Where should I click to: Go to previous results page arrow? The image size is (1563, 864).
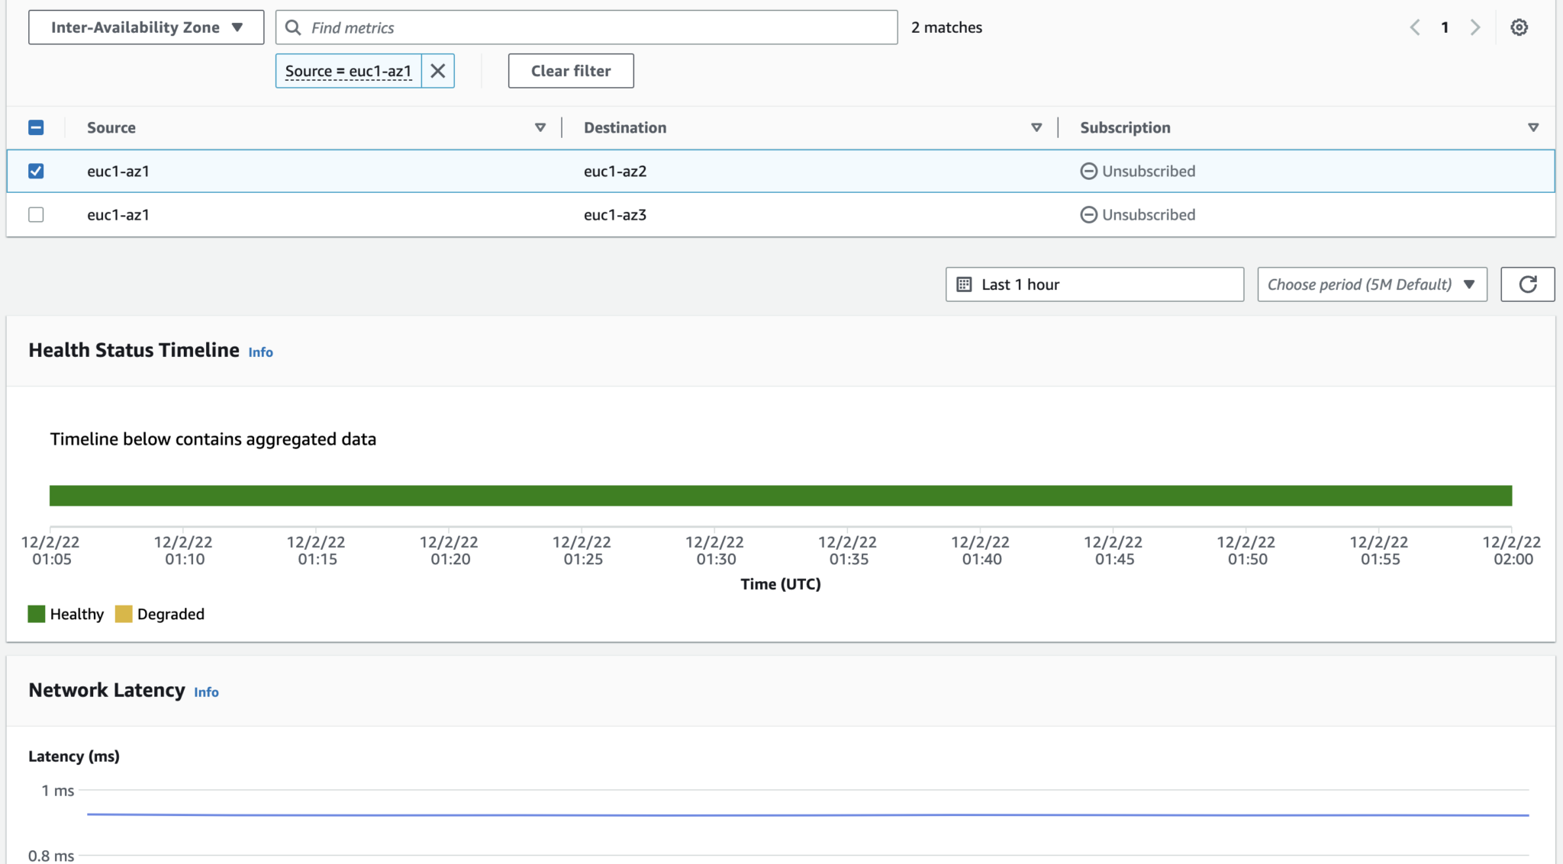pos(1415,27)
